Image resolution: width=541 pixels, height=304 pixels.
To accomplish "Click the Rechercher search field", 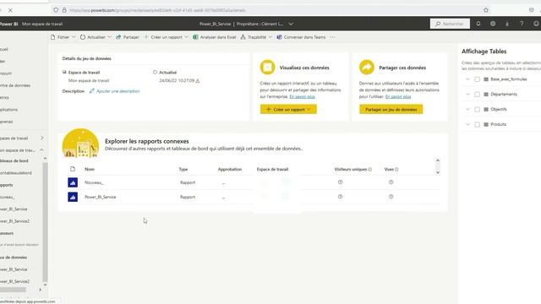I will click(x=450, y=24).
